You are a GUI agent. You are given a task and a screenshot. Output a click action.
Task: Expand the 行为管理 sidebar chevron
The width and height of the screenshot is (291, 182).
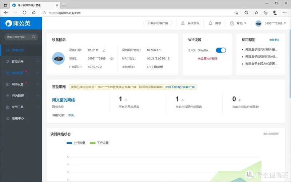[38, 96]
